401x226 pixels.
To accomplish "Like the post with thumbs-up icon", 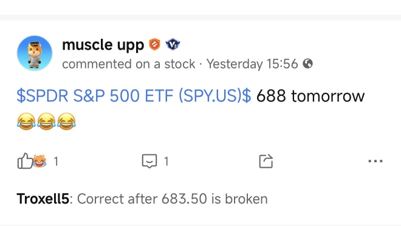I will tap(24, 161).
